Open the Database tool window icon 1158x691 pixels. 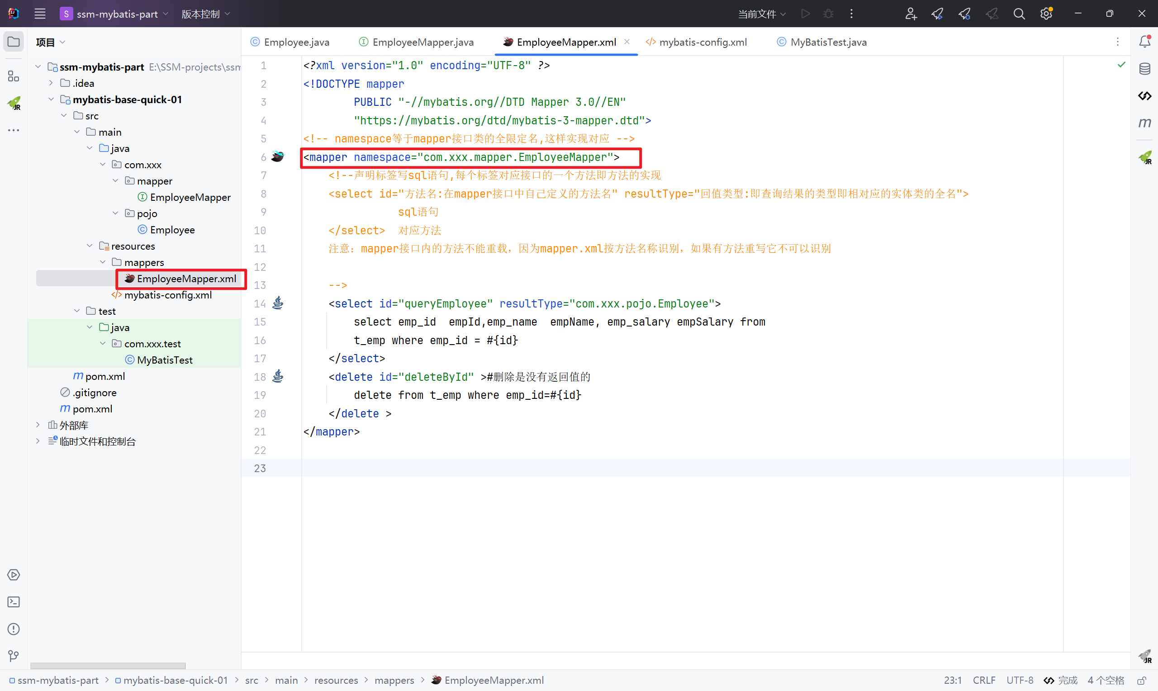[x=1144, y=69]
